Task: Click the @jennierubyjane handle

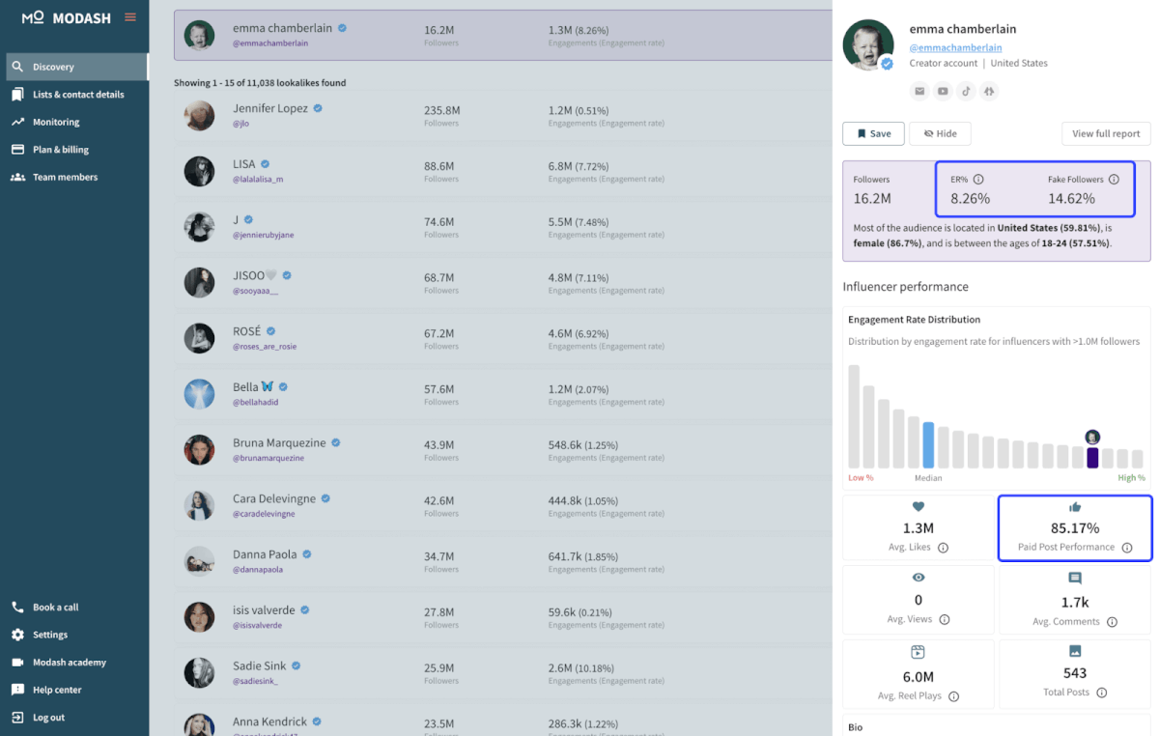Action: [264, 235]
